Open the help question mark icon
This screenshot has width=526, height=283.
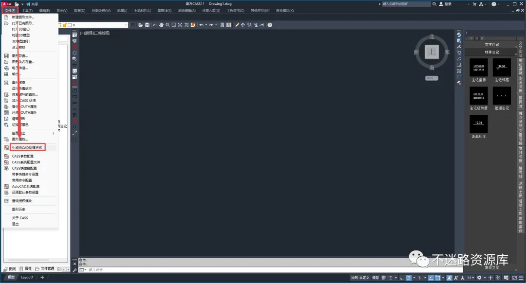click(x=270, y=25)
